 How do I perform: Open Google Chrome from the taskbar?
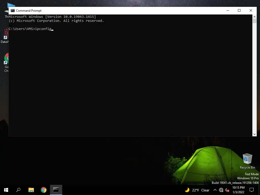(x=44, y=190)
